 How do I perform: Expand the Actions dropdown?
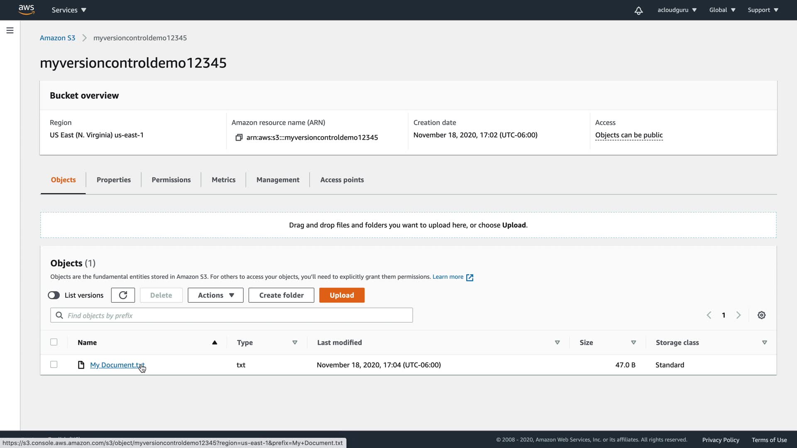click(215, 295)
